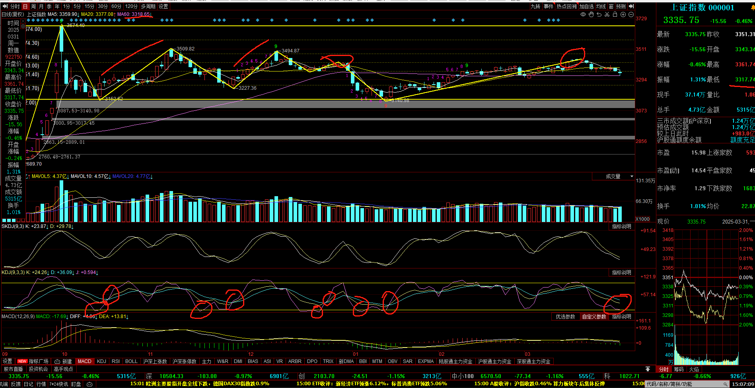Open KDJ panel 指标说明
755x388 pixels.
tap(621, 272)
